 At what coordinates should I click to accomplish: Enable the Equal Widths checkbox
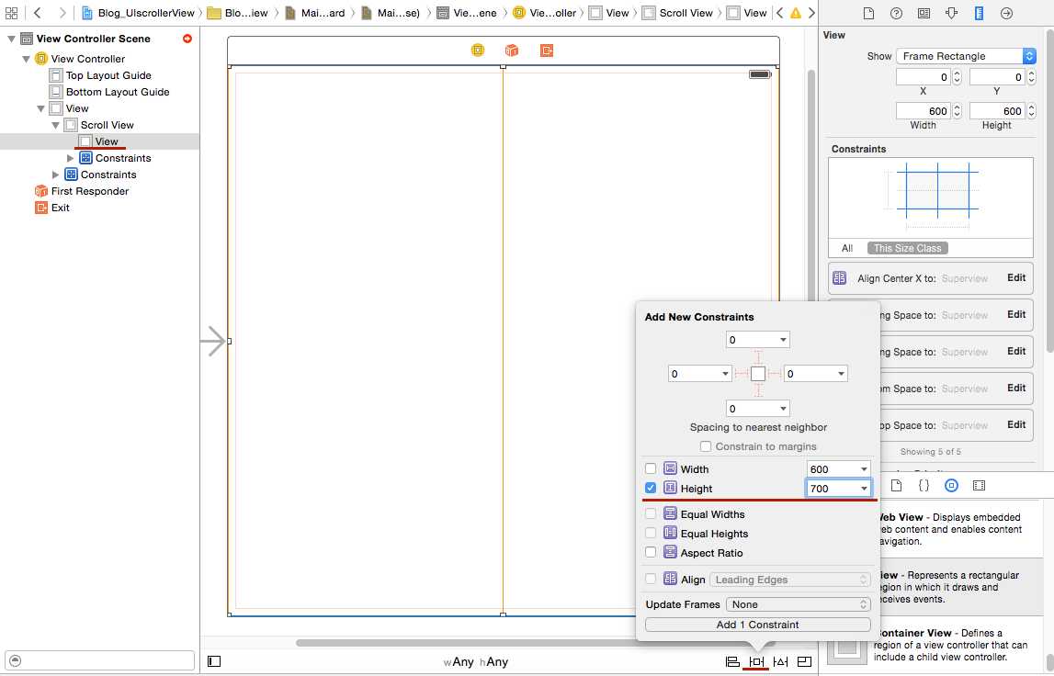click(x=651, y=513)
